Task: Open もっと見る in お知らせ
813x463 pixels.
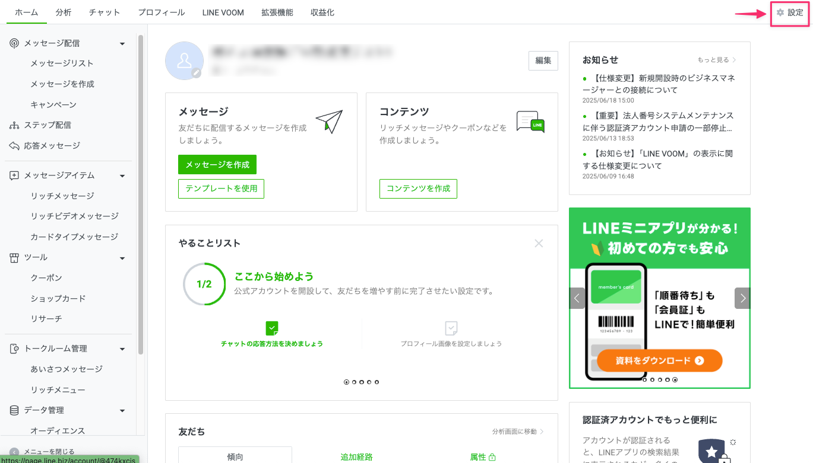Action: pos(717,60)
